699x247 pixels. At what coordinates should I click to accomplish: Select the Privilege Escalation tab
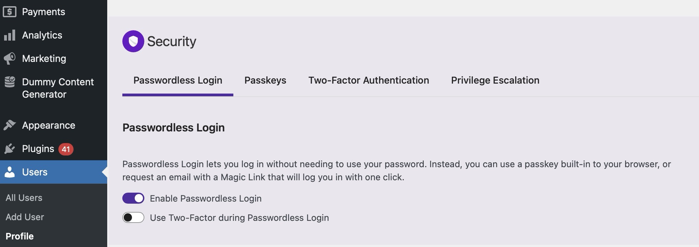tap(495, 80)
